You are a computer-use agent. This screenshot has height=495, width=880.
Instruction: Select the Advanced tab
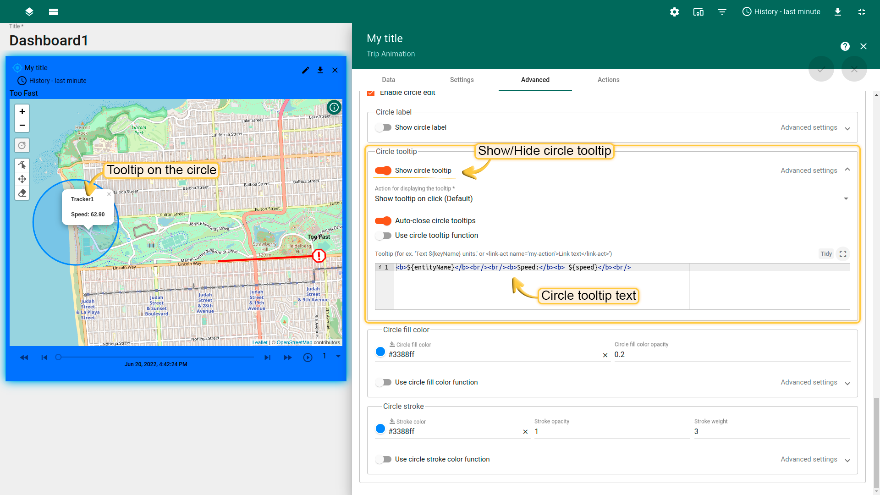pyautogui.click(x=535, y=80)
